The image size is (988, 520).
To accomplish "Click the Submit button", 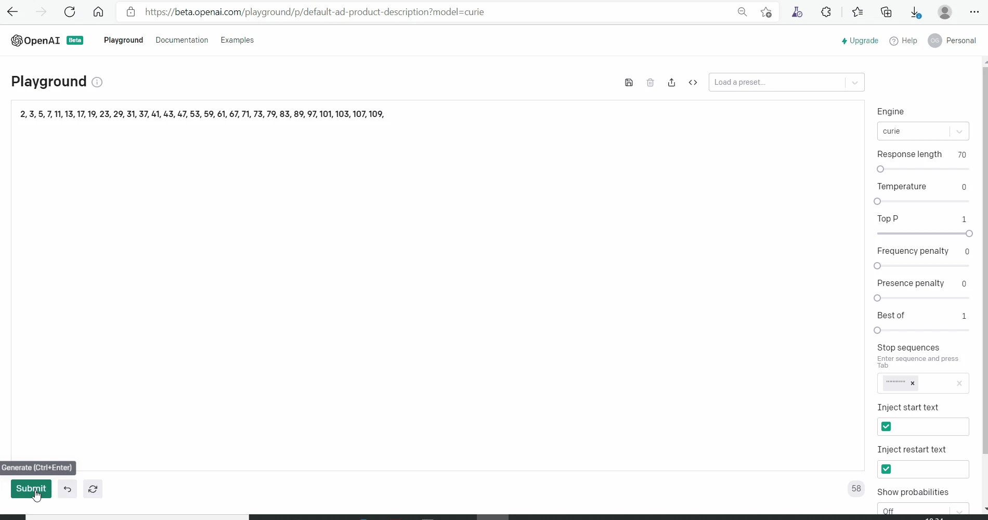I will pos(31,489).
